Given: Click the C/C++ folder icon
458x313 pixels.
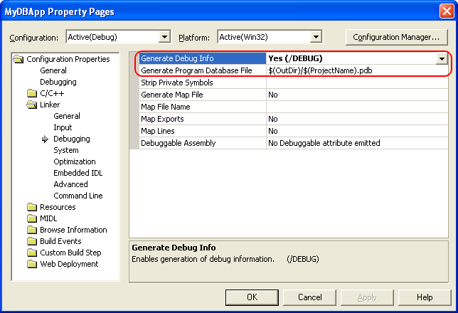Looking at the screenshot, I should click(32, 94).
